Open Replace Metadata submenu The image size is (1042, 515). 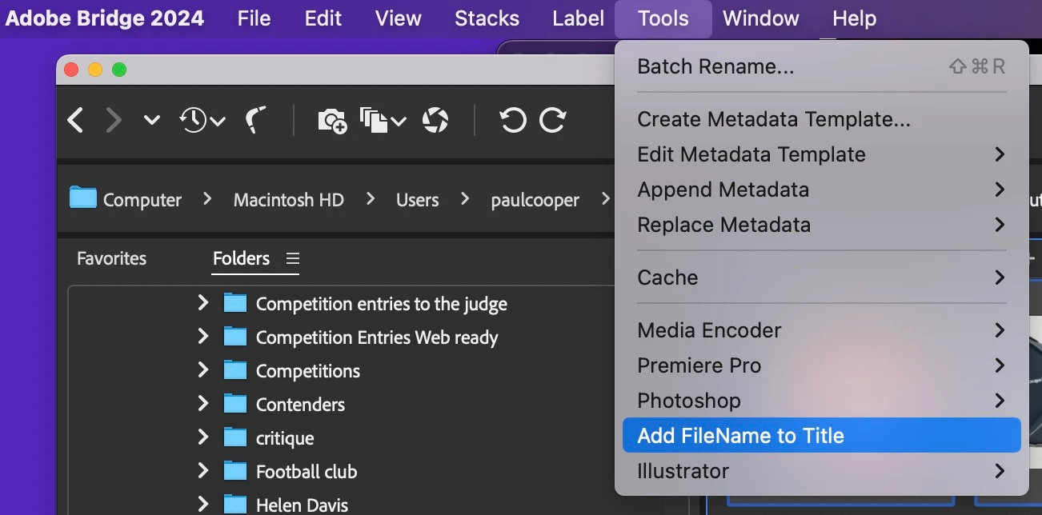pyautogui.click(x=821, y=225)
